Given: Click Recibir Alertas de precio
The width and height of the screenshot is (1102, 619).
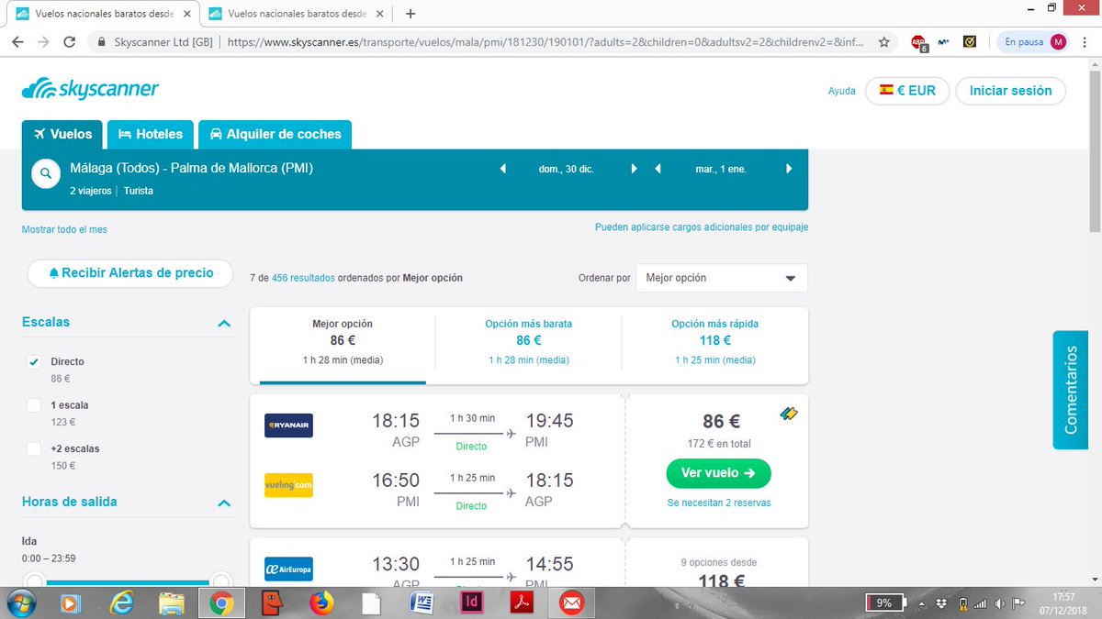Looking at the screenshot, I should coord(130,273).
